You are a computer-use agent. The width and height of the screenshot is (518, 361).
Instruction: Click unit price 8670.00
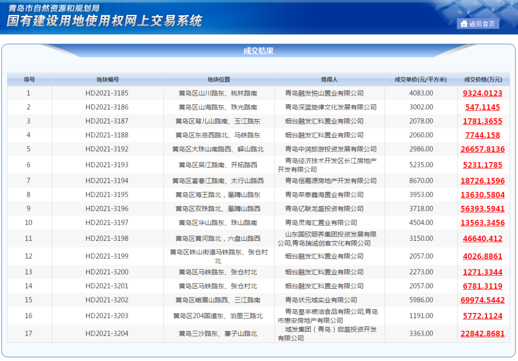(421, 180)
